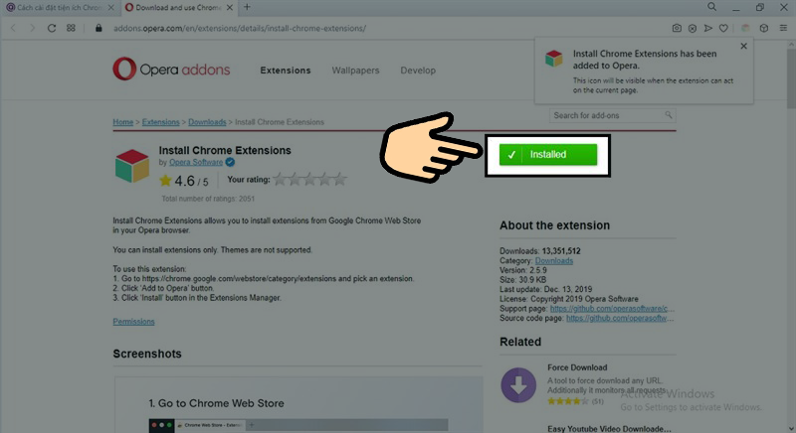Dismiss the extension added notification
The width and height of the screenshot is (796, 433).
coord(743,46)
